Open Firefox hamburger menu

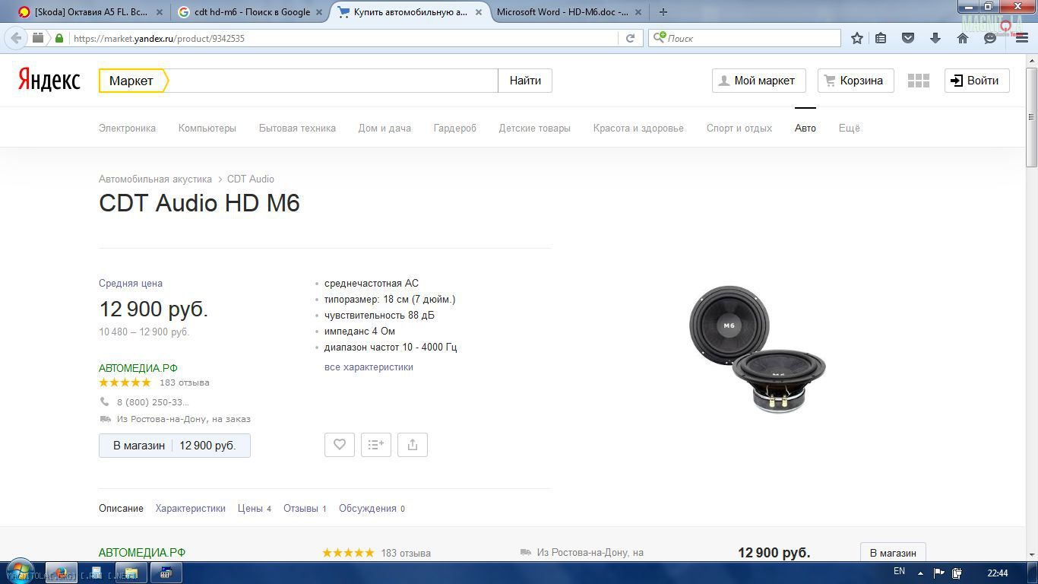click(x=1021, y=38)
